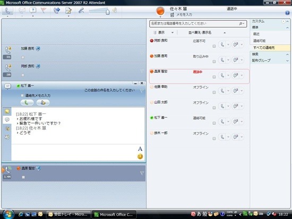This screenshot has height=219, width=292.
Task: Tick the checkbox under 阿部 良和 incoming call
Action: [x=23, y=75]
